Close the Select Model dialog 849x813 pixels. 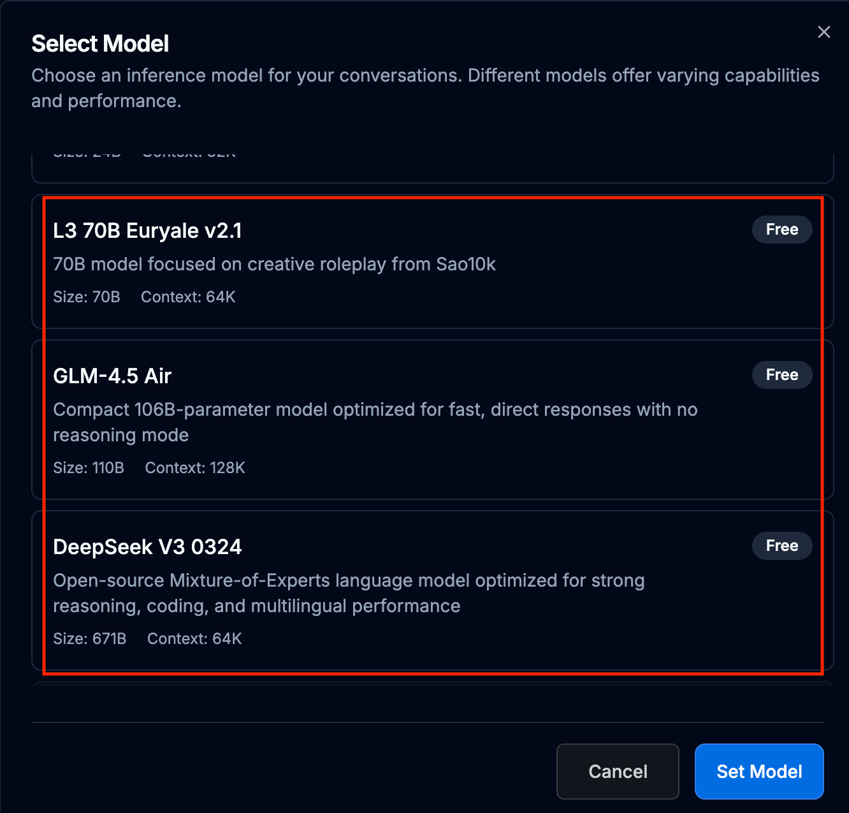824,32
